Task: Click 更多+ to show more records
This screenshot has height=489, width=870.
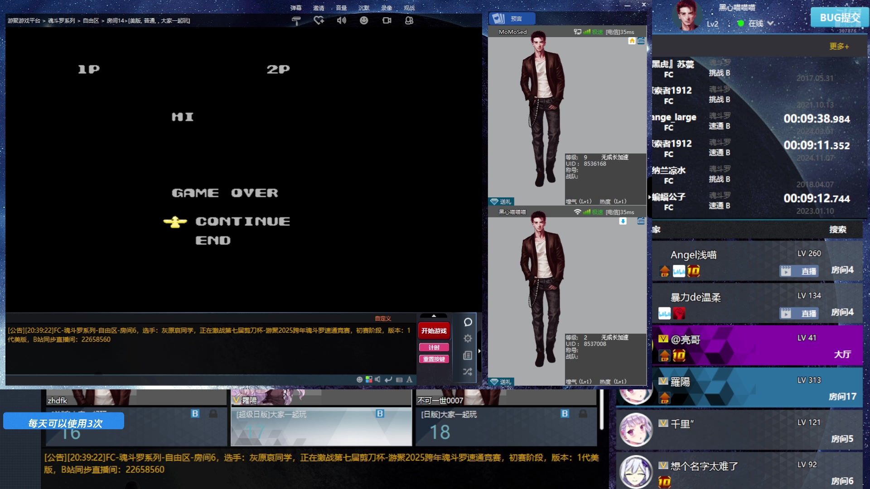Action: 839,46
